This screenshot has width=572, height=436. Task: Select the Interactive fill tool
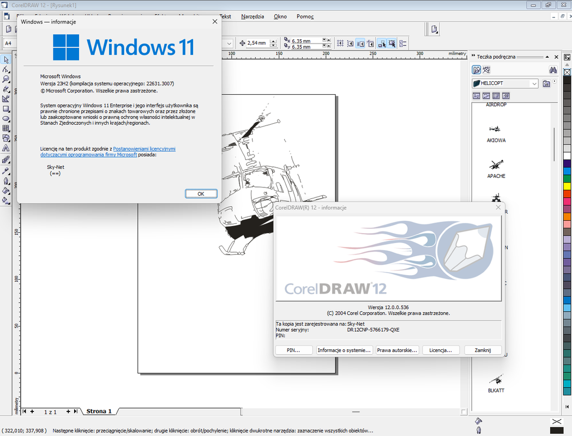(x=6, y=201)
